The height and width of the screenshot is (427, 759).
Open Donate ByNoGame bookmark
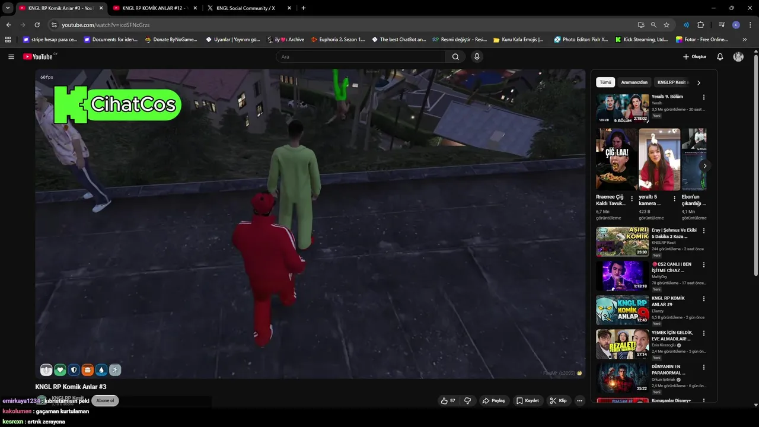pyautogui.click(x=171, y=40)
